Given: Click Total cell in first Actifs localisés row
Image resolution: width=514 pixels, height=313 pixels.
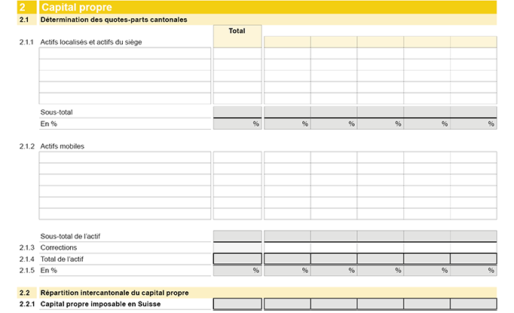Looking at the screenshot, I should [x=237, y=54].
